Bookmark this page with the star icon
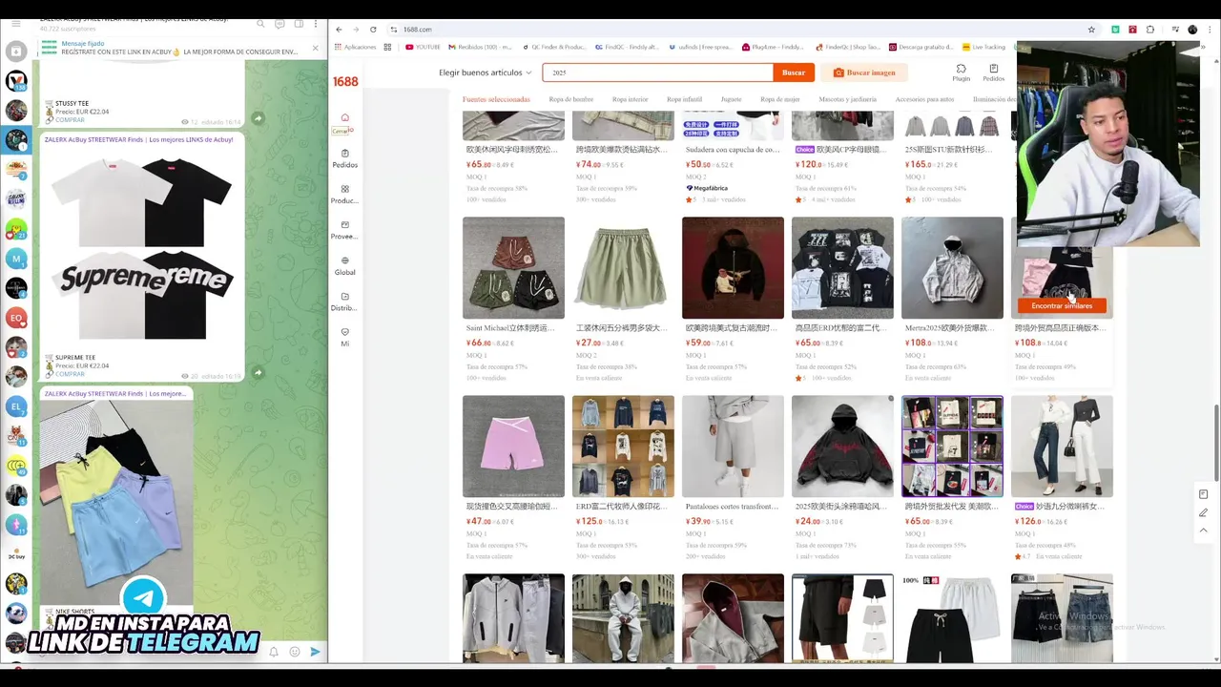Viewport: 1221px width, 687px height. pyautogui.click(x=1091, y=30)
